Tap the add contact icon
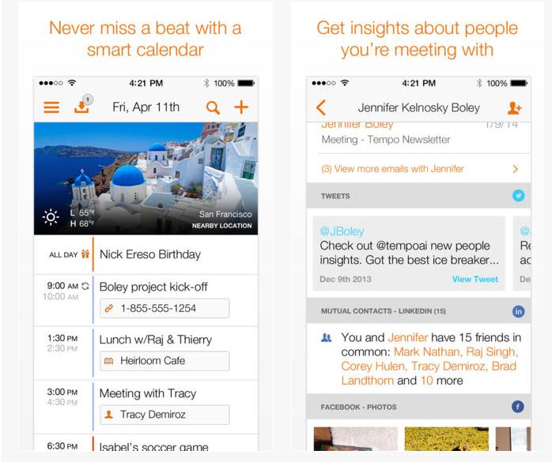 [x=514, y=108]
